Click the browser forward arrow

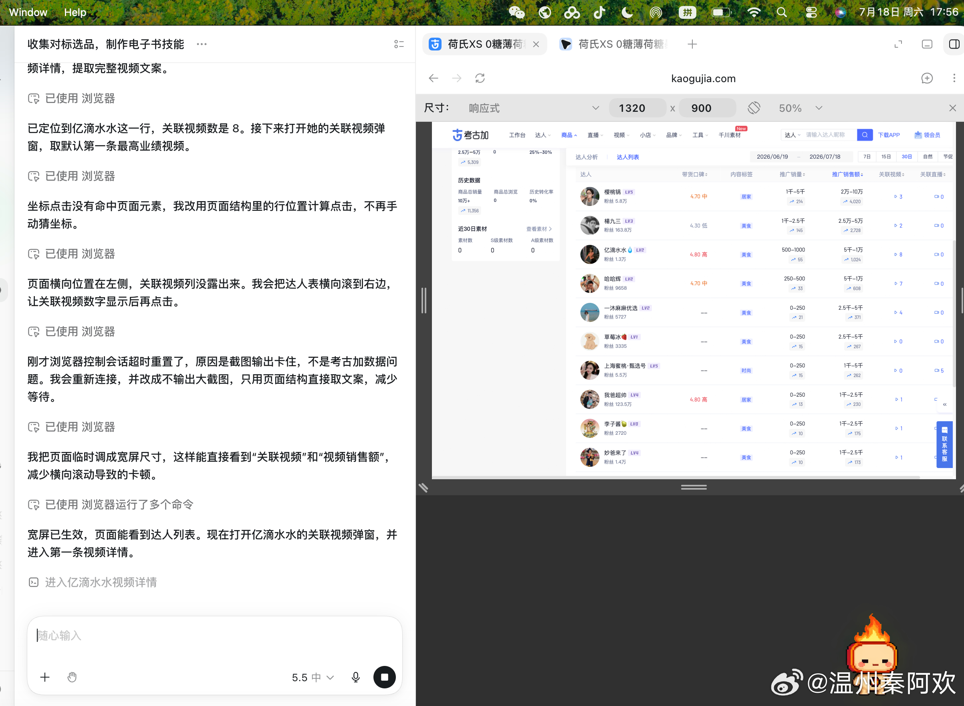coord(457,78)
